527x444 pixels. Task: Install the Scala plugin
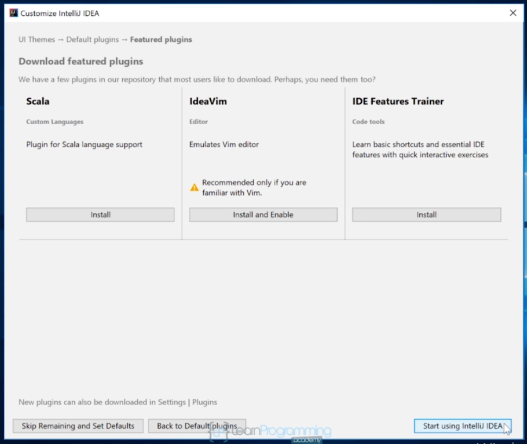[x=100, y=214]
